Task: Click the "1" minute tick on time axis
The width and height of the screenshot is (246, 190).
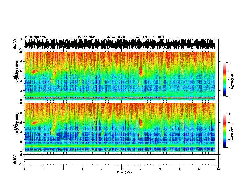Action: [x=44, y=170]
